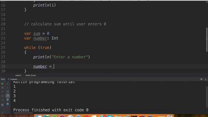
Task: Click the yellow warning marker on editor stripe
Action: 207,39
